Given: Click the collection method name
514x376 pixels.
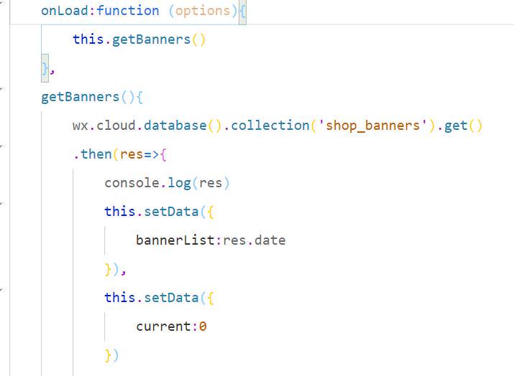Looking at the screenshot, I should (x=270, y=126).
